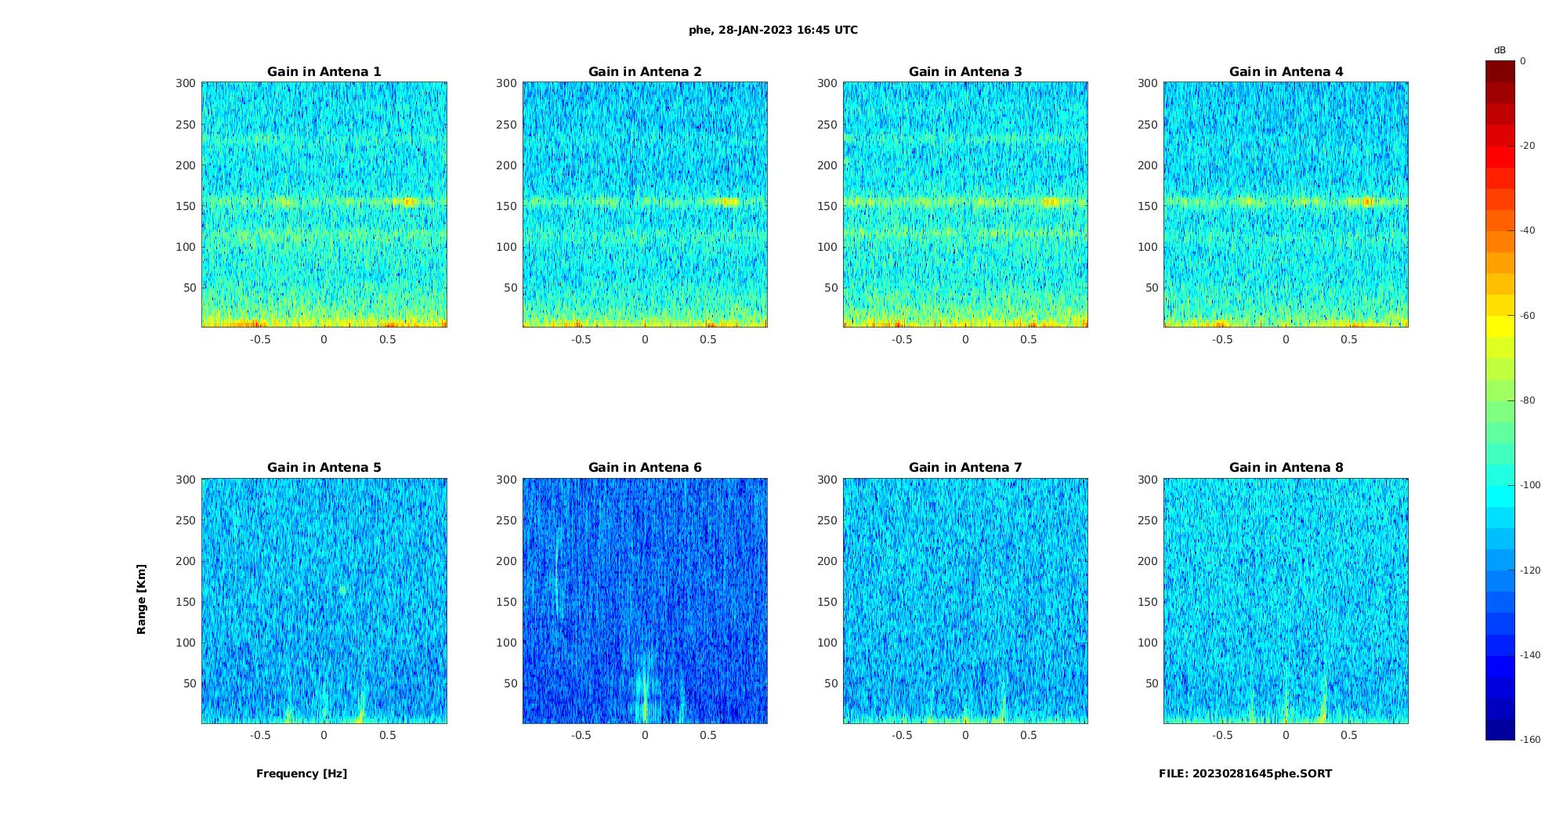This screenshot has height=833, width=1556.
Task: Select the Gain in Antena 2 spectrogram
Action: pos(645,205)
